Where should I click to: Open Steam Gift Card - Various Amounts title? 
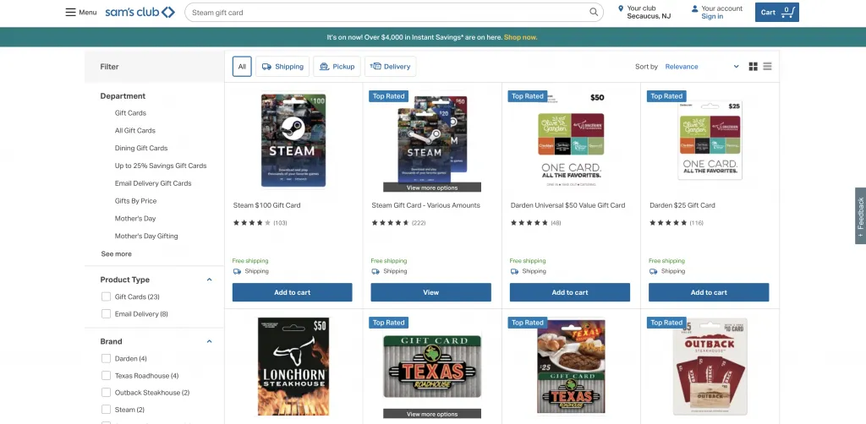pyautogui.click(x=426, y=205)
